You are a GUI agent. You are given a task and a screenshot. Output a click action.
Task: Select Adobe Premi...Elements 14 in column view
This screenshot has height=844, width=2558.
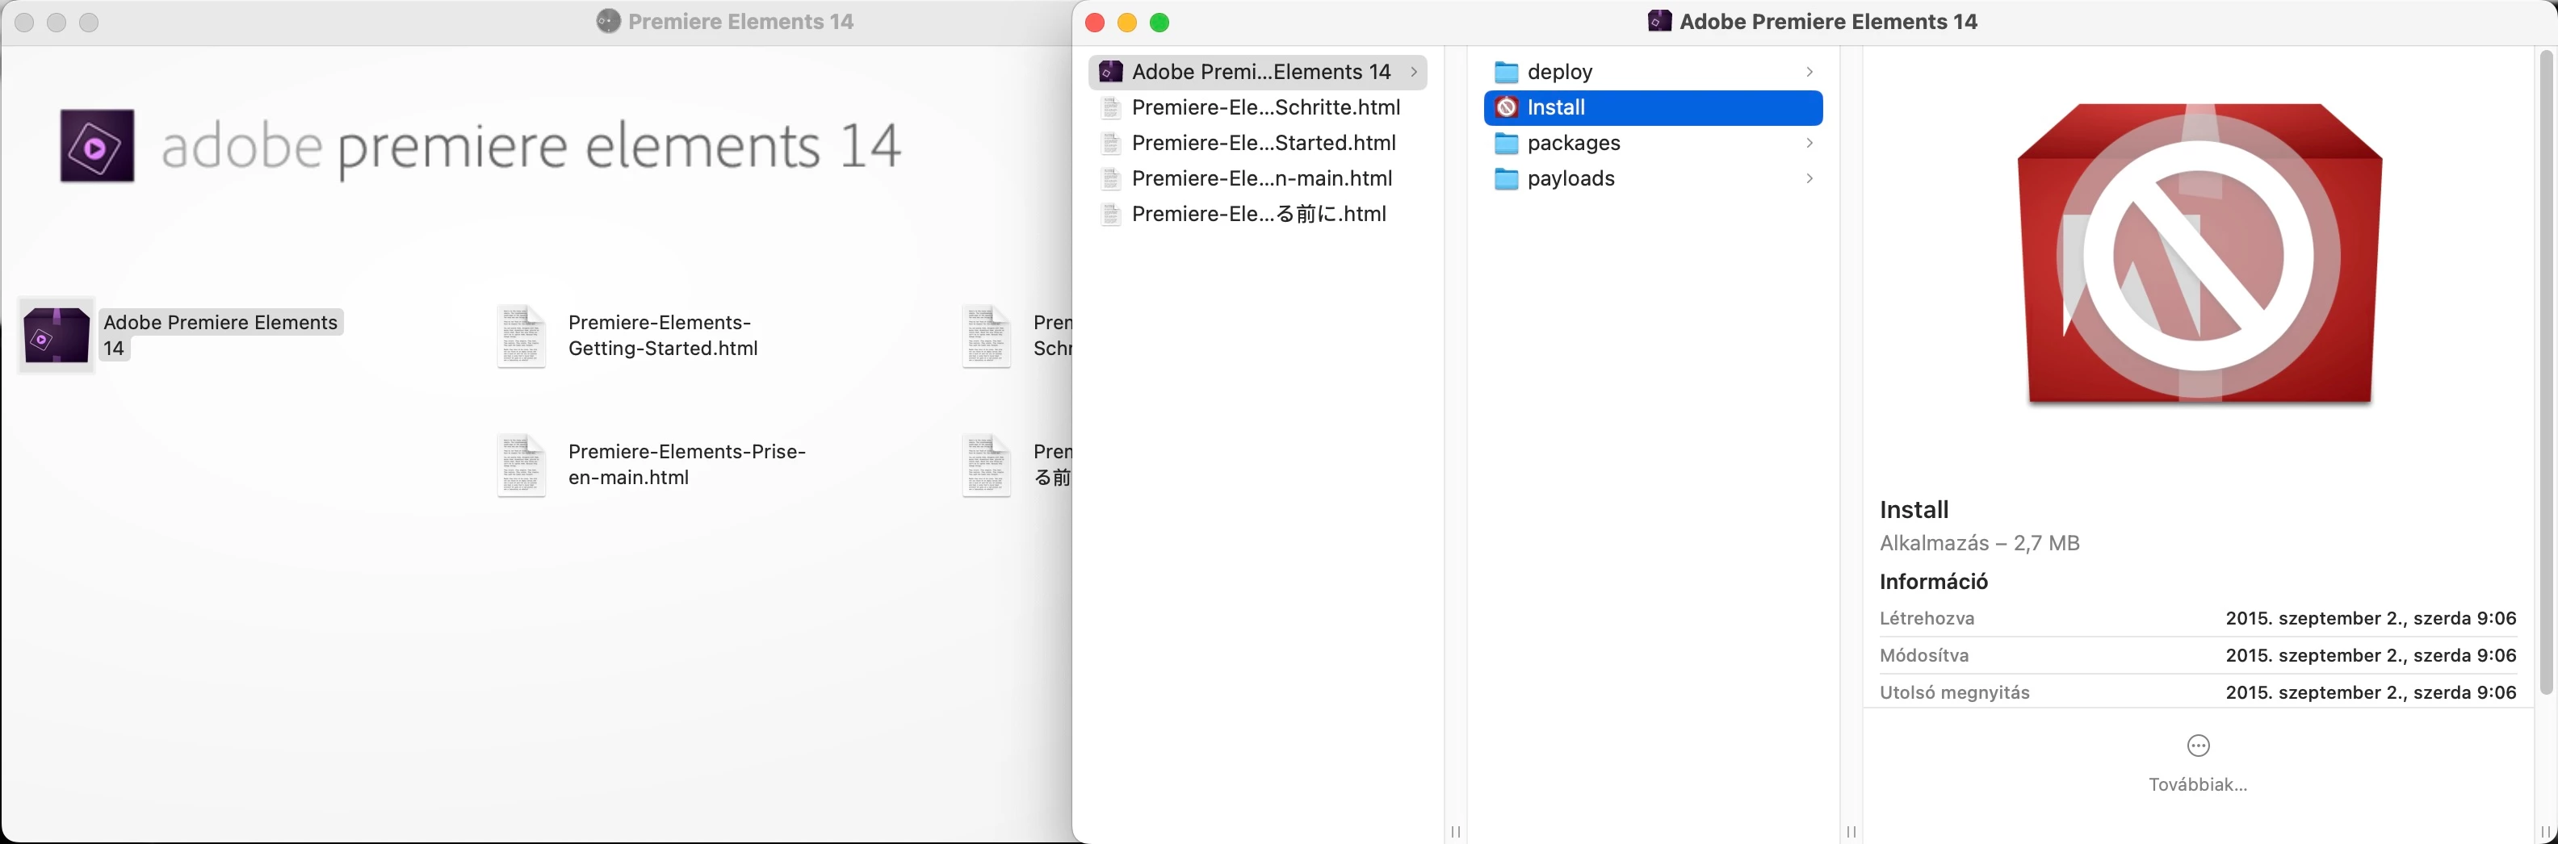tap(1257, 73)
